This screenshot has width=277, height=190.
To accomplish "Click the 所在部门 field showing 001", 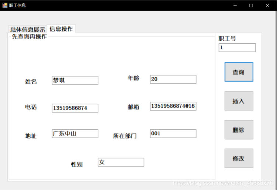I will point(173,134).
